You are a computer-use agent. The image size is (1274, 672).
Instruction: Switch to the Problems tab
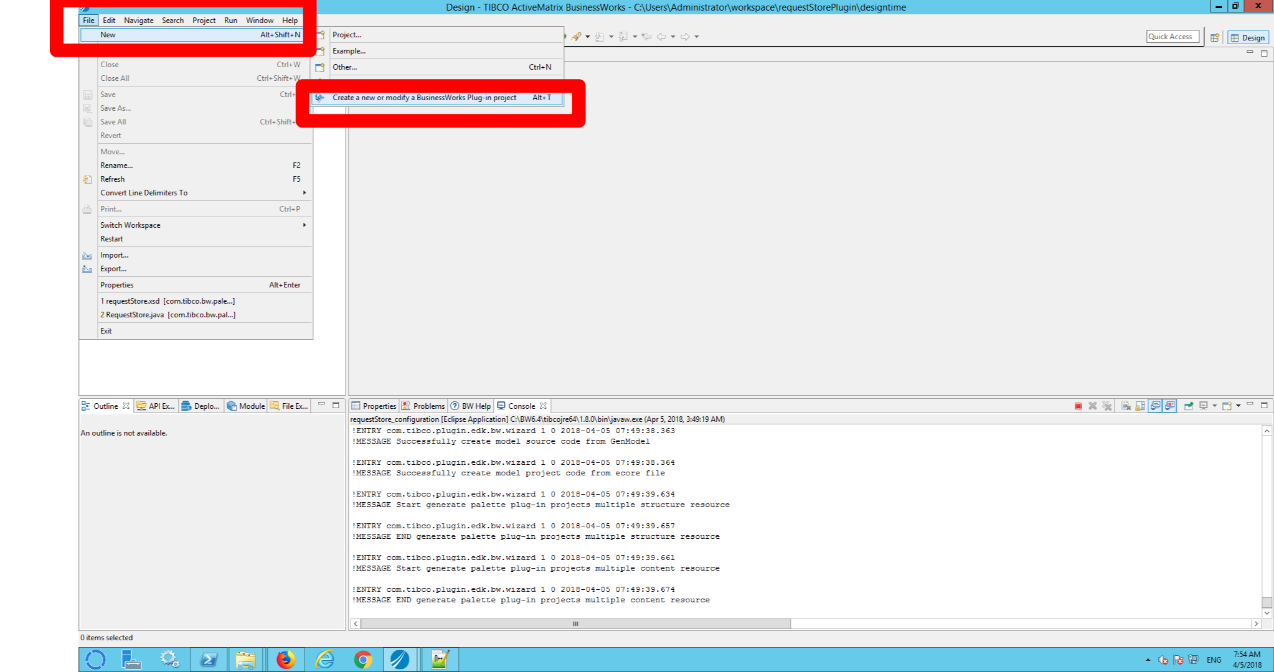click(423, 406)
